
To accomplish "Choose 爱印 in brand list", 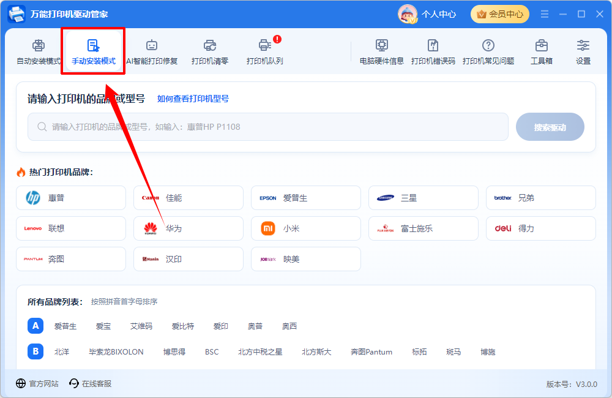I will point(221,326).
